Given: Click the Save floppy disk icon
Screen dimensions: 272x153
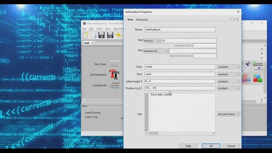Looking at the screenshot, I should coord(102,35).
